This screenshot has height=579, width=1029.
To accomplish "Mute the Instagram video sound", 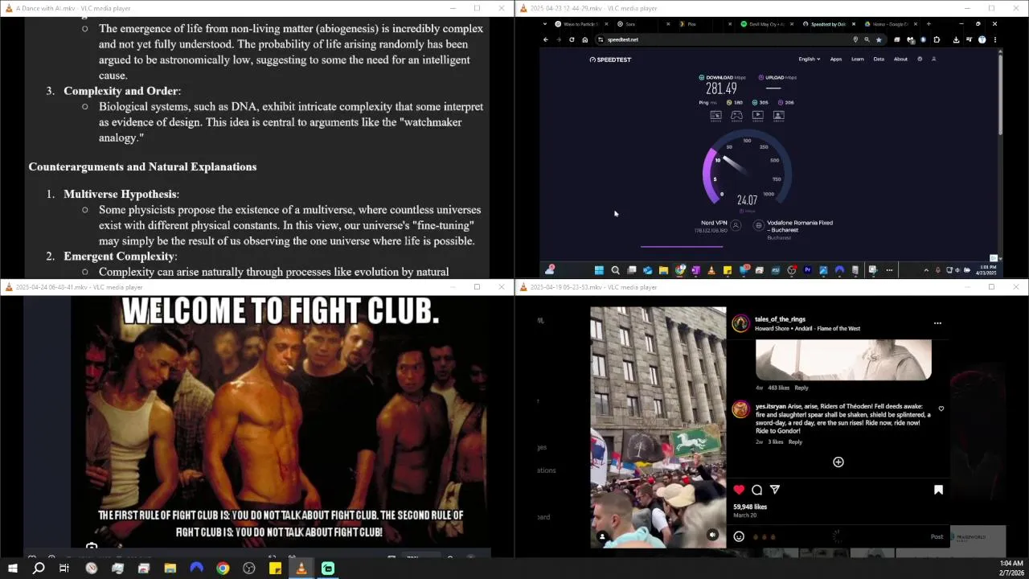I will pyautogui.click(x=712, y=535).
